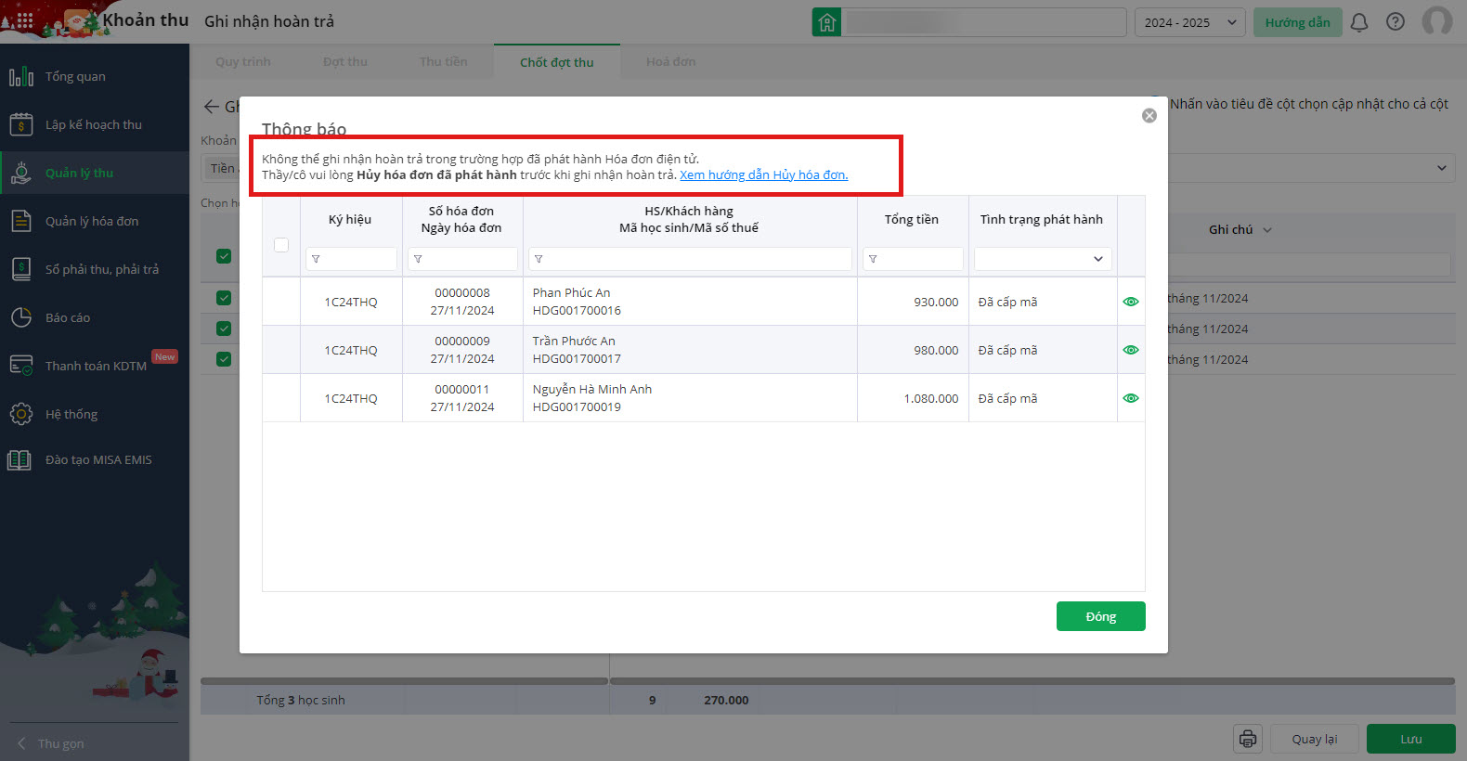Click Sổ phải thu, phải trả icon
This screenshot has height=761, width=1467.
pos(21,269)
